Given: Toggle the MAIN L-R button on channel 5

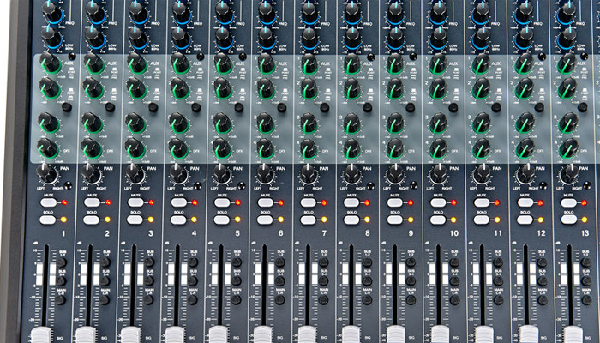Looking at the screenshot, I should pos(236,300).
